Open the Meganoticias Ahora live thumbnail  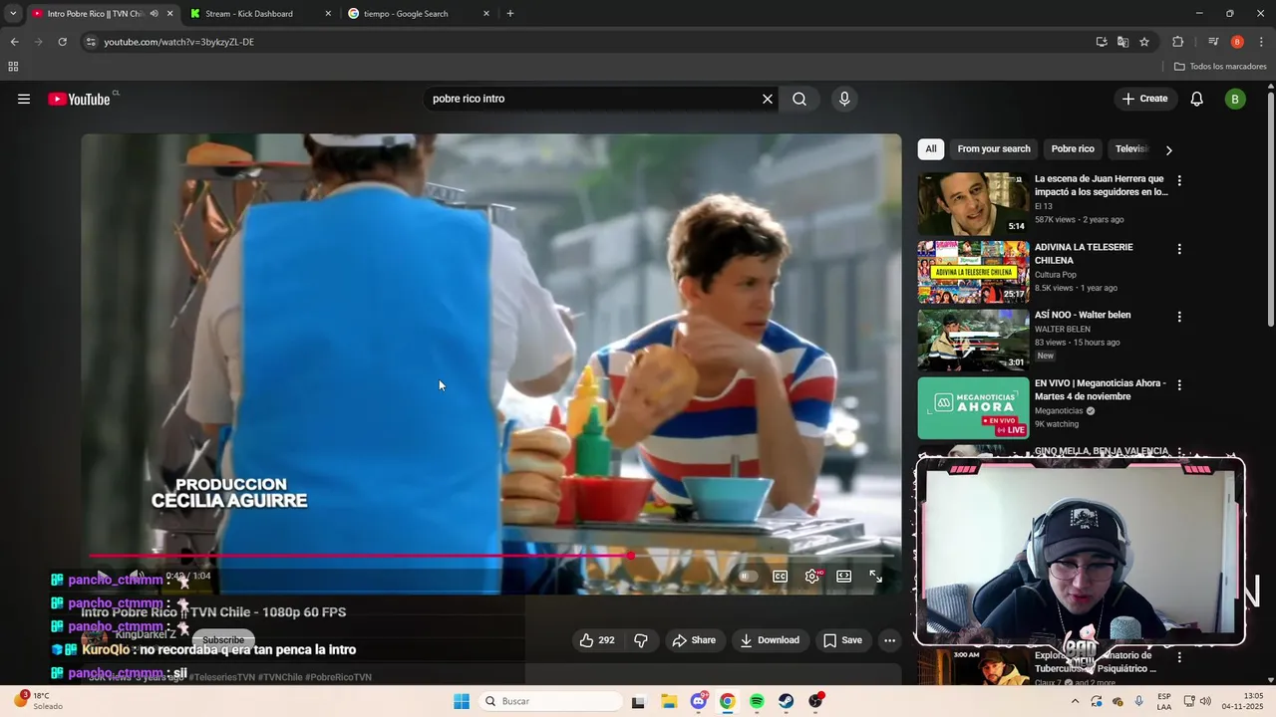tap(973, 407)
